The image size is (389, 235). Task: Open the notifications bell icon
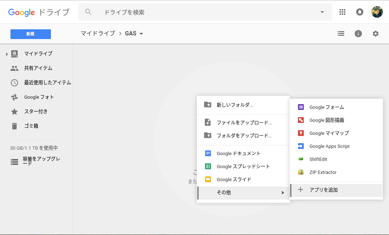(359, 12)
